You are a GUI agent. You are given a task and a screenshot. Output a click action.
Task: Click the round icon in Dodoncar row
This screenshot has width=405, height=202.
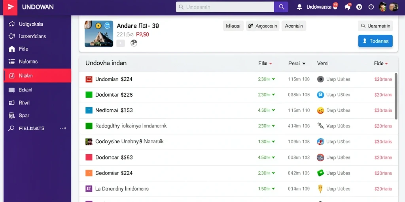click(x=320, y=157)
